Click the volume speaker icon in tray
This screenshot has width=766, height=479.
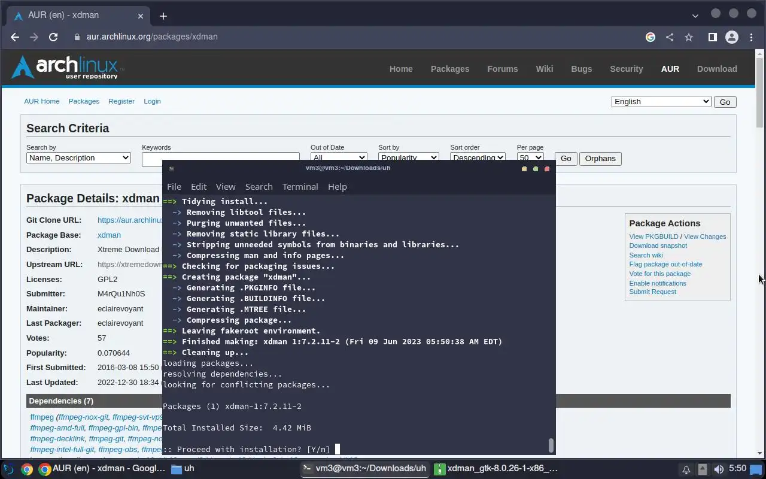click(719, 469)
